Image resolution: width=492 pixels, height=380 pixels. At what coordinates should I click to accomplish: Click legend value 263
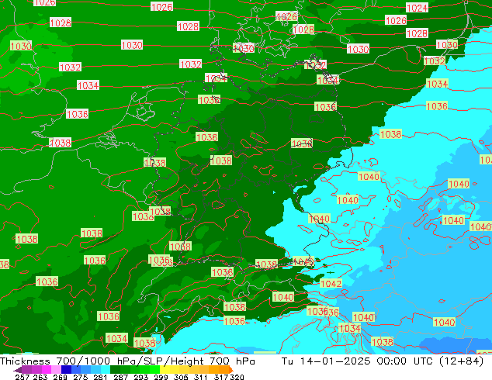point(40,377)
